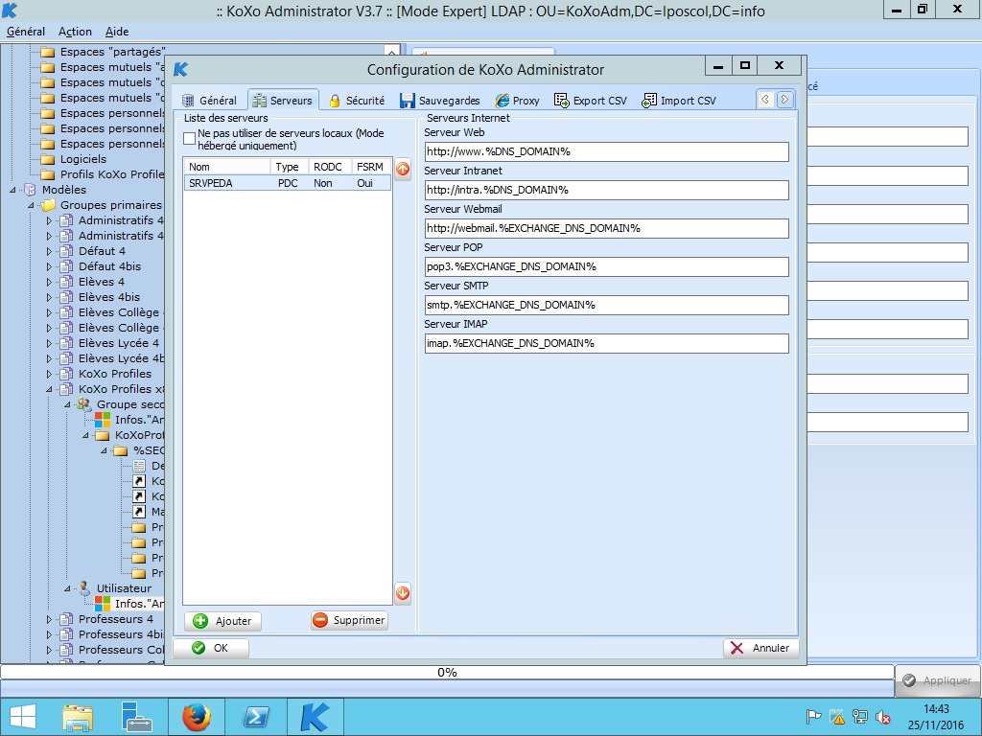Open Server Manager from the taskbar
The width and height of the screenshot is (982, 736).
(136, 717)
